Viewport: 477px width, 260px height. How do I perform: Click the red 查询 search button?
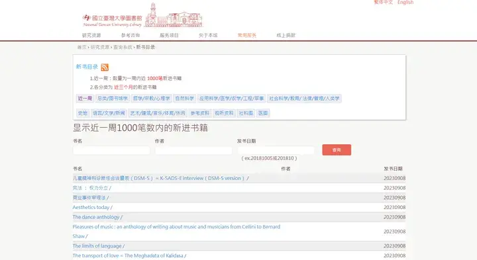[x=337, y=150]
